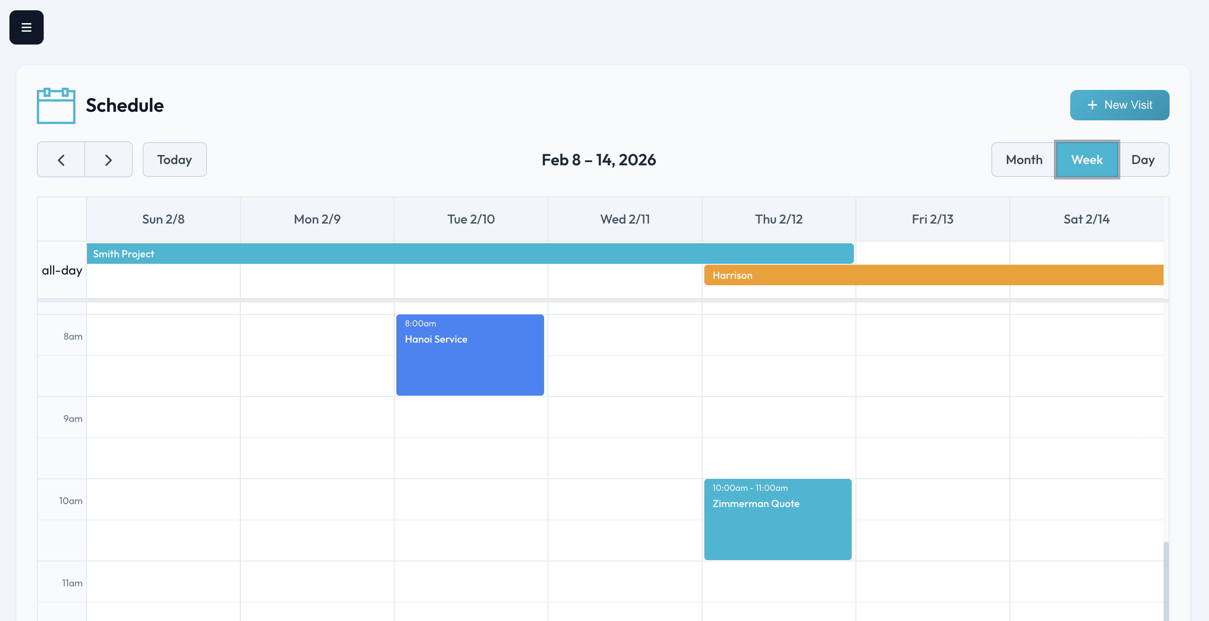This screenshot has height=621, width=1209.
Task: Open the Hanoi Service event on Tuesday
Action: [470, 354]
